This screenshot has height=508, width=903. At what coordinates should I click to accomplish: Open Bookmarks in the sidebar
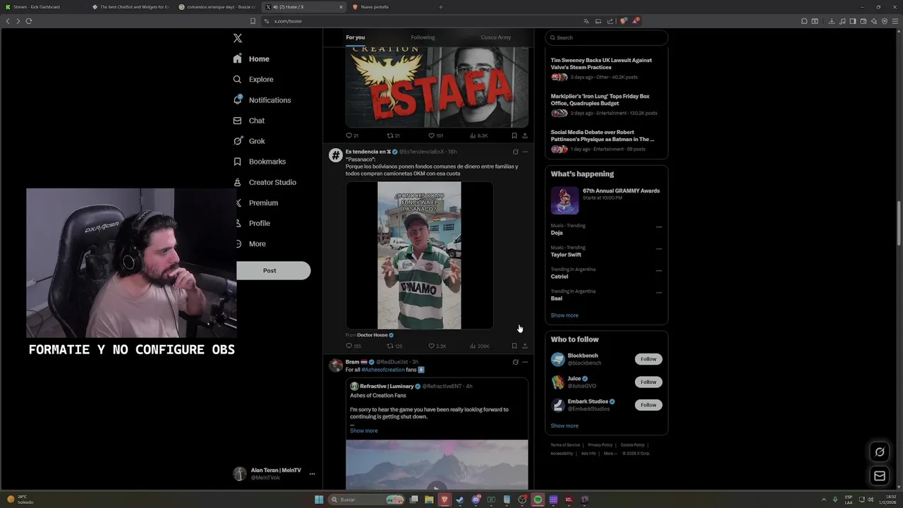pos(259,162)
